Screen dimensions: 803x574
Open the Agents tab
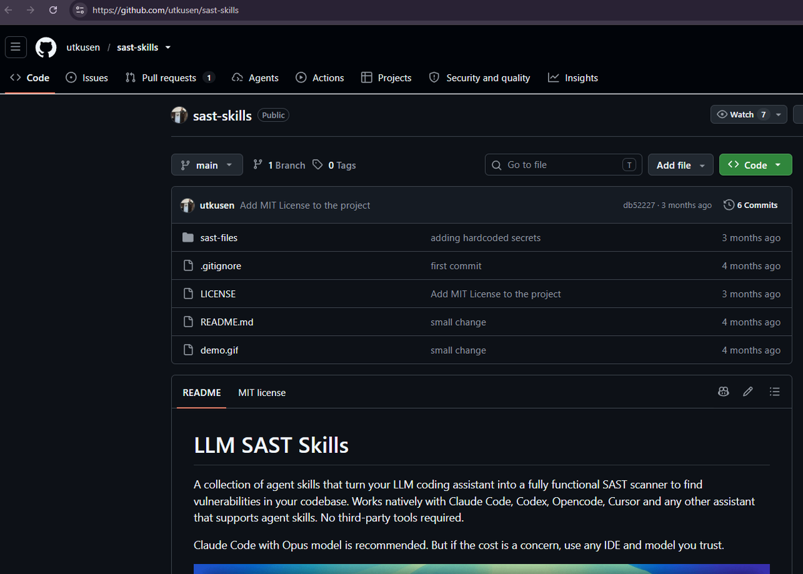coord(255,78)
